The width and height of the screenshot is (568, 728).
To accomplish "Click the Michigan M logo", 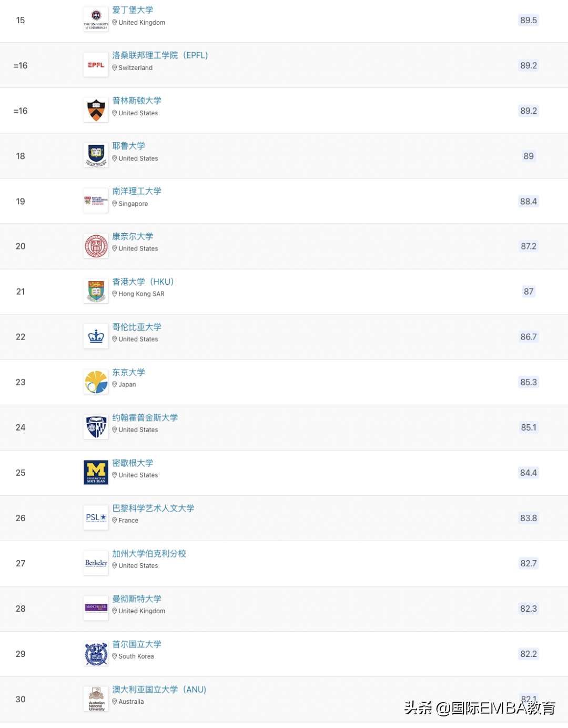I will [96, 473].
